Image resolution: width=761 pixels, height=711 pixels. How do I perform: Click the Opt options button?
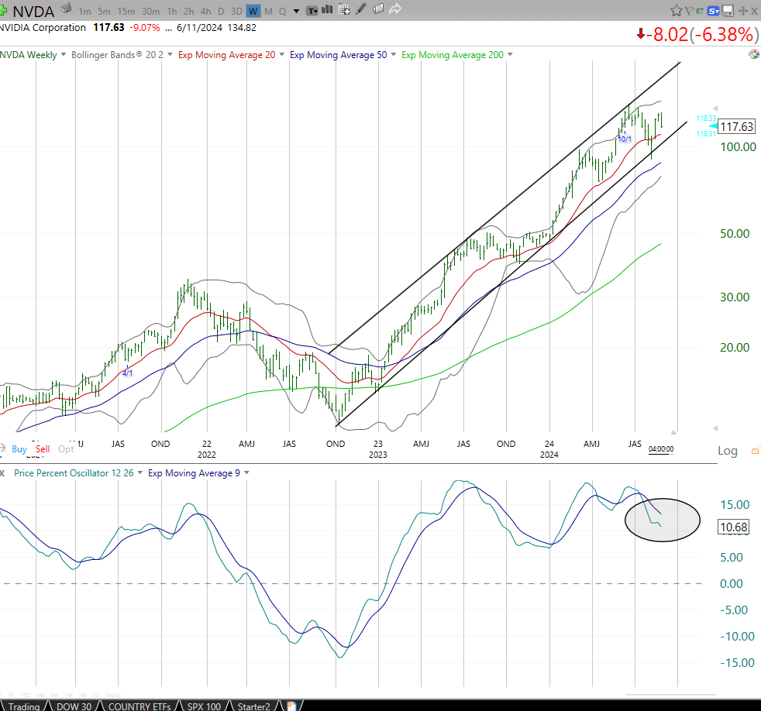point(66,449)
